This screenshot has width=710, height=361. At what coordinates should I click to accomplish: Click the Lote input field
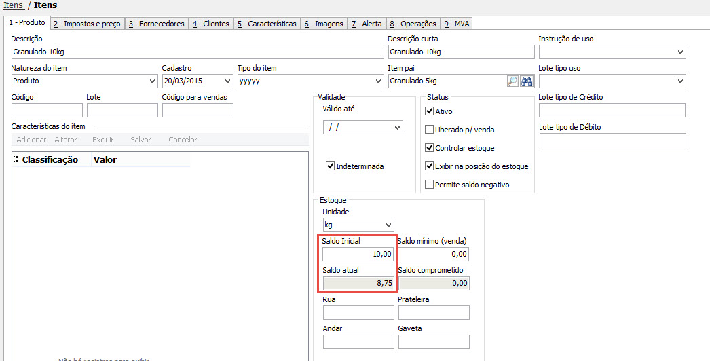tap(122, 110)
